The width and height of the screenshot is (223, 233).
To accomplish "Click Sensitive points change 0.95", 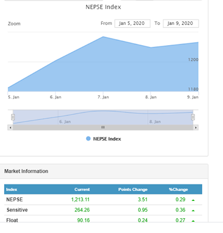I will 142,210.
